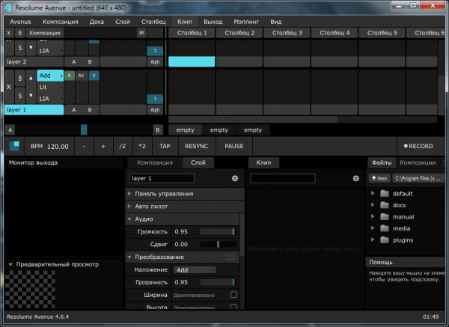Click the Volume slider in Audio section
449x327 pixels.
coord(217,232)
